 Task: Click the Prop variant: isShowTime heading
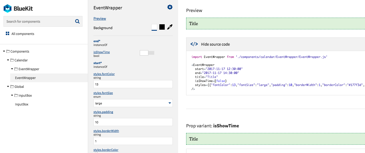[x=213, y=126]
